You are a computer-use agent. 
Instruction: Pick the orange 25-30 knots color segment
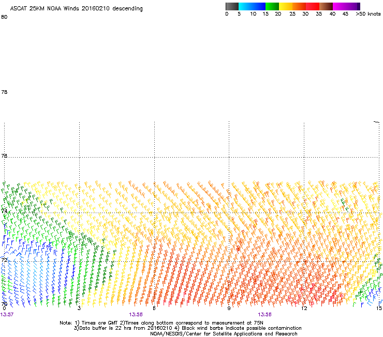pos(299,6)
